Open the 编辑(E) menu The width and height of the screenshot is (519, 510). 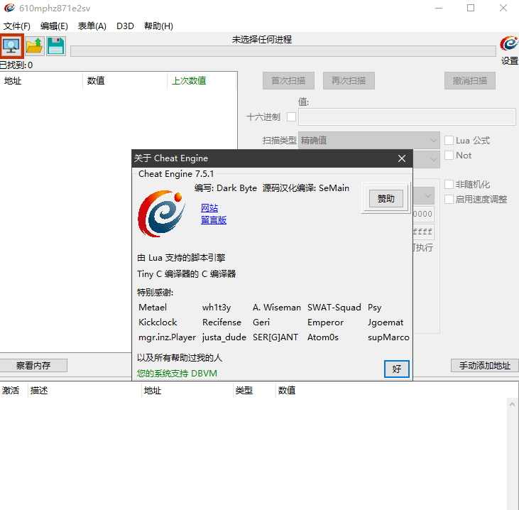[54, 26]
